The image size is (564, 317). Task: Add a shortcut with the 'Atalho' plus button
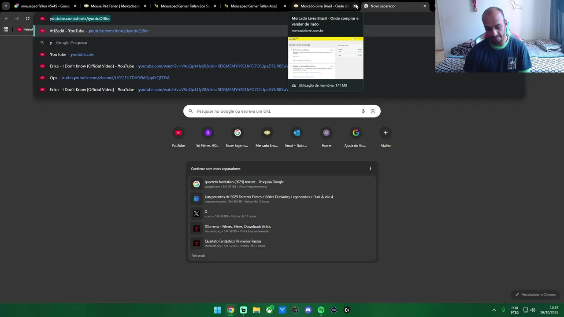[x=386, y=137]
